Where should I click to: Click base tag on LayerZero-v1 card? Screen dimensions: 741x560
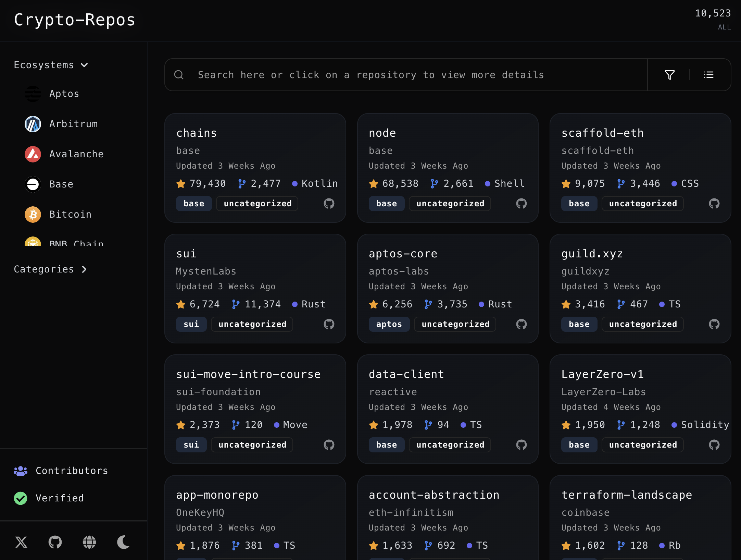[579, 445]
